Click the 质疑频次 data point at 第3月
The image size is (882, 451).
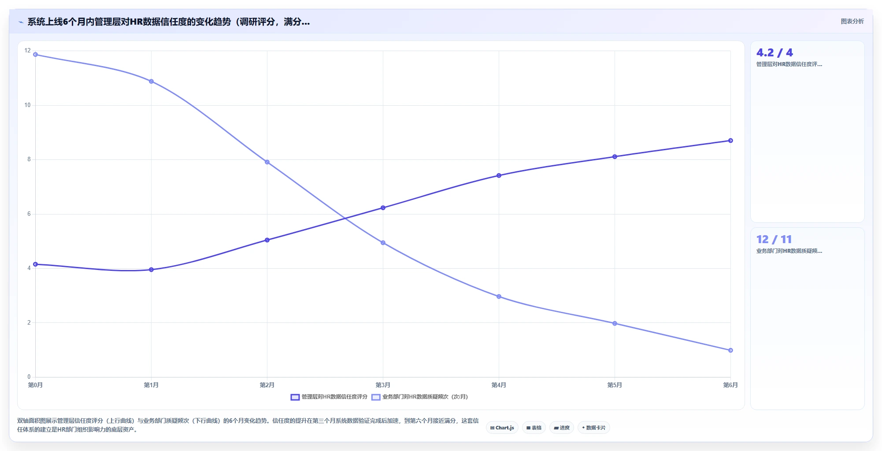(x=383, y=243)
